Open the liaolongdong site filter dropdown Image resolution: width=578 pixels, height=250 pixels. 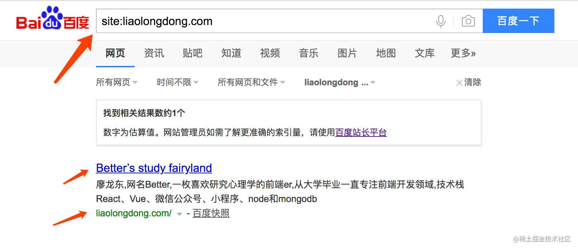[340, 82]
